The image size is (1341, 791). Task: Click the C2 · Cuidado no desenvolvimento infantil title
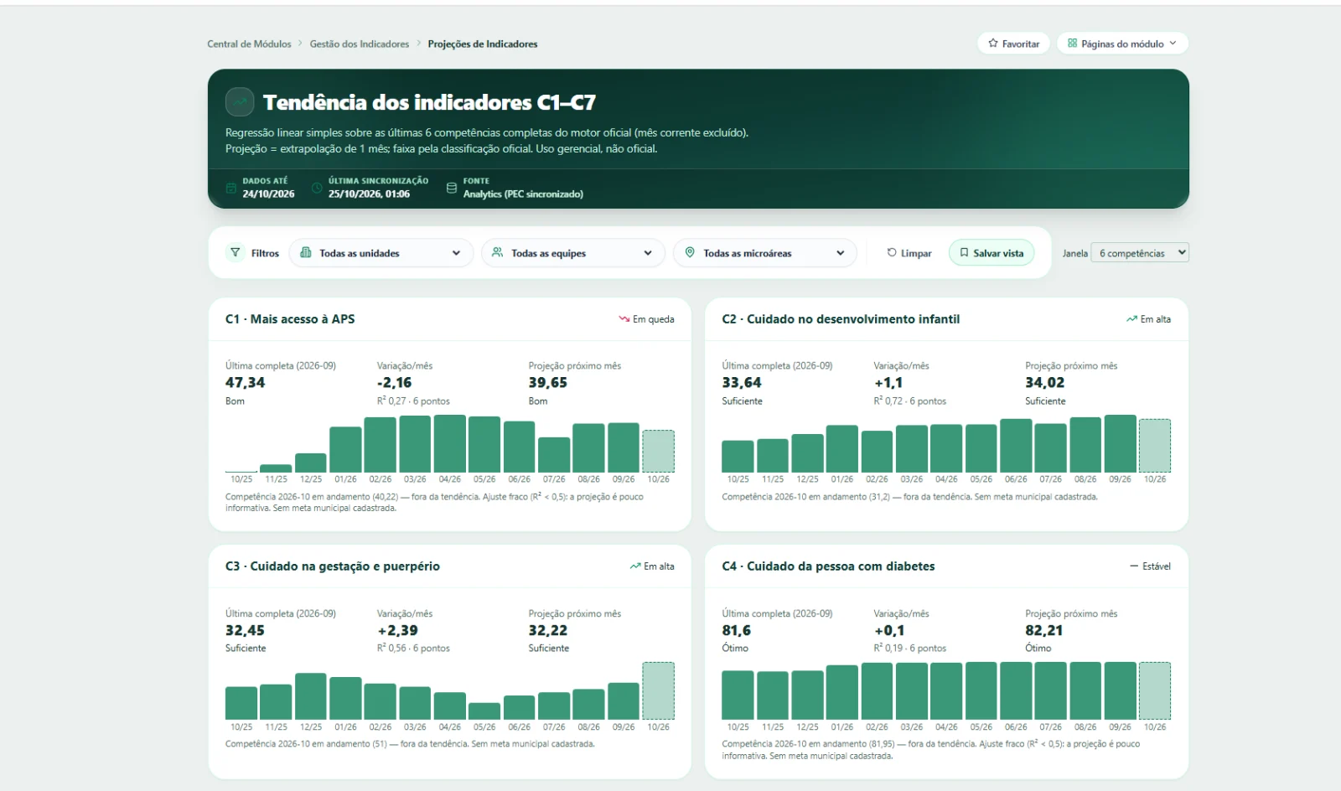pos(841,319)
